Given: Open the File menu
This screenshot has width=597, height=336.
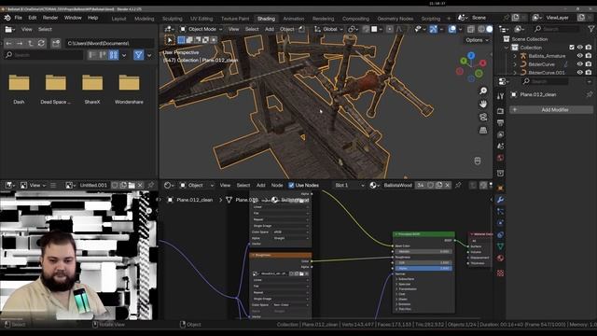Looking at the screenshot, I should pyautogui.click(x=19, y=18).
